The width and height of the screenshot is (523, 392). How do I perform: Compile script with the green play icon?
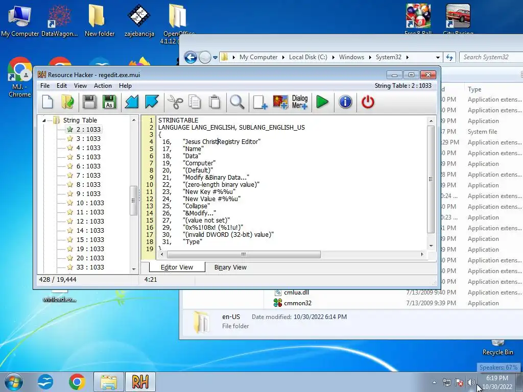pyautogui.click(x=322, y=102)
